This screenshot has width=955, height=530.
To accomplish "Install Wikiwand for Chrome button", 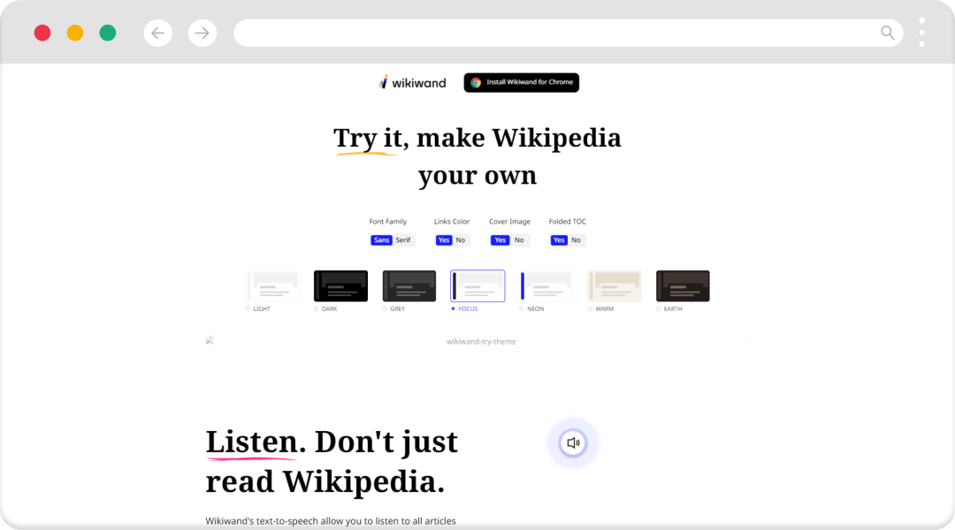I will (522, 83).
